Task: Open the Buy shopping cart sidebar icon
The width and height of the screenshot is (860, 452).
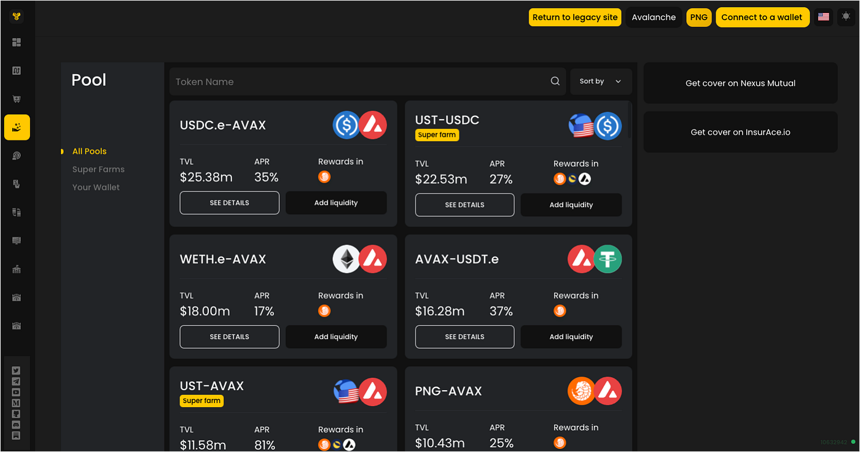Action: [17, 99]
